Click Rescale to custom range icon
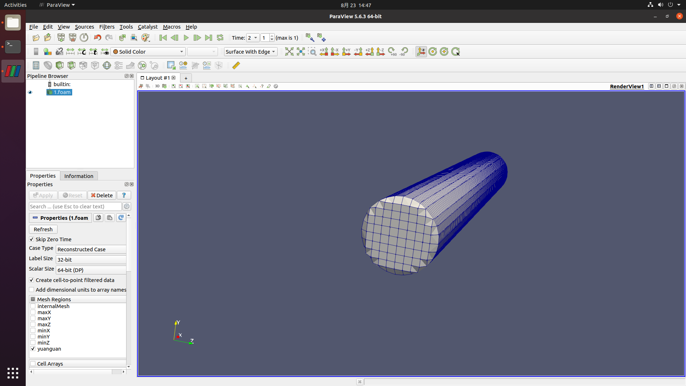 tap(82, 52)
